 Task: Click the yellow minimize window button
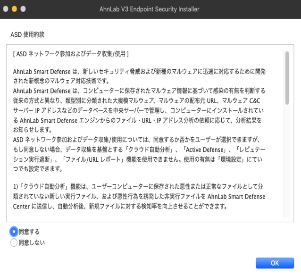click(15, 9)
